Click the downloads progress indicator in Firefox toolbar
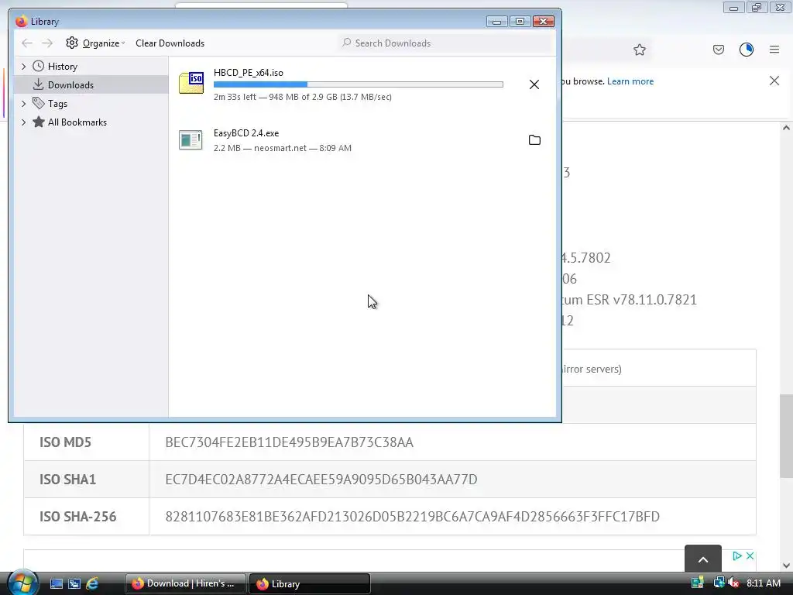Image resolution: width=793 pixels, height=595 pixels. (x=747, y=50)
